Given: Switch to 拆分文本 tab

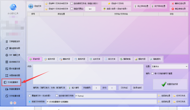Looking at the screenshot, I should [110, 59].
